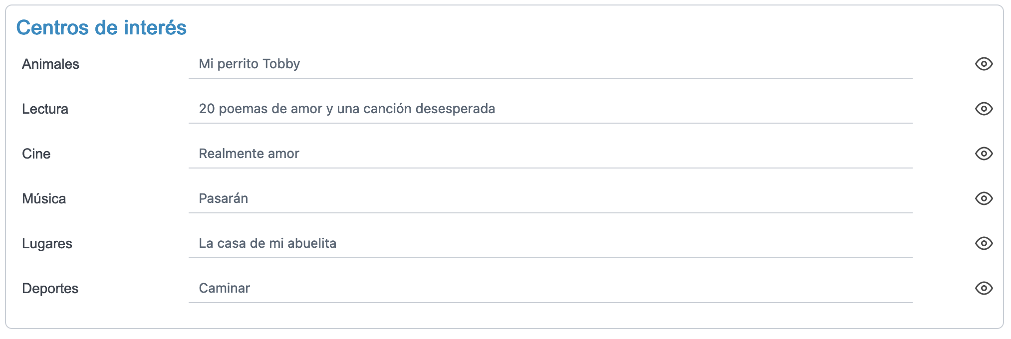Toggle visibility for the Deportes entry

click(x=984, y=288)
